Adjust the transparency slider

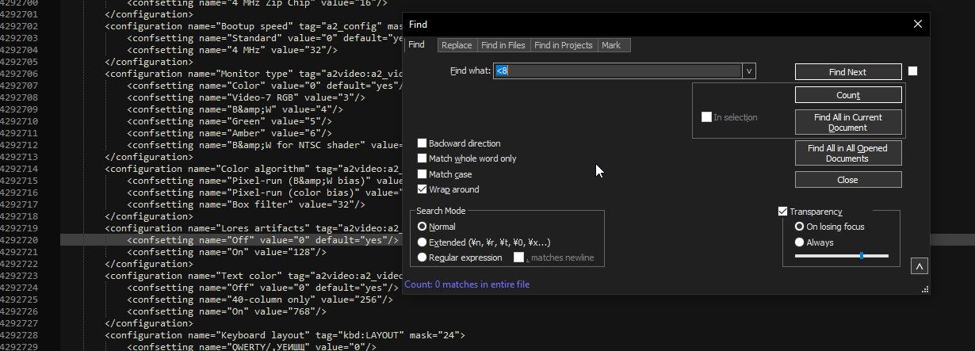(x=861, y=256)
